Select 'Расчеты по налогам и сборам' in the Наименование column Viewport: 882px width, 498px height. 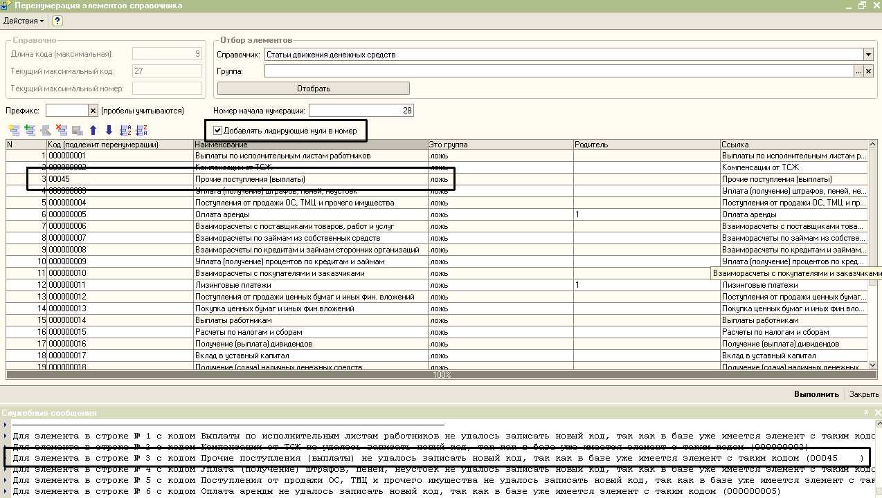[x=311, y=332]
